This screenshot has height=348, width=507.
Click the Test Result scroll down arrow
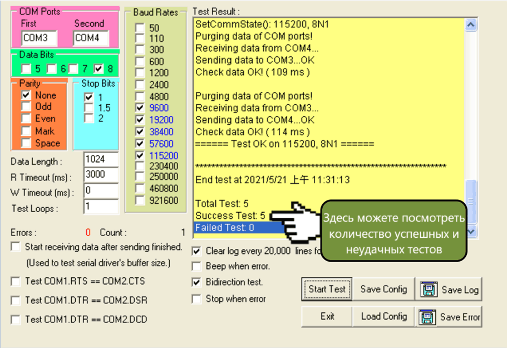tap(471, 231)
